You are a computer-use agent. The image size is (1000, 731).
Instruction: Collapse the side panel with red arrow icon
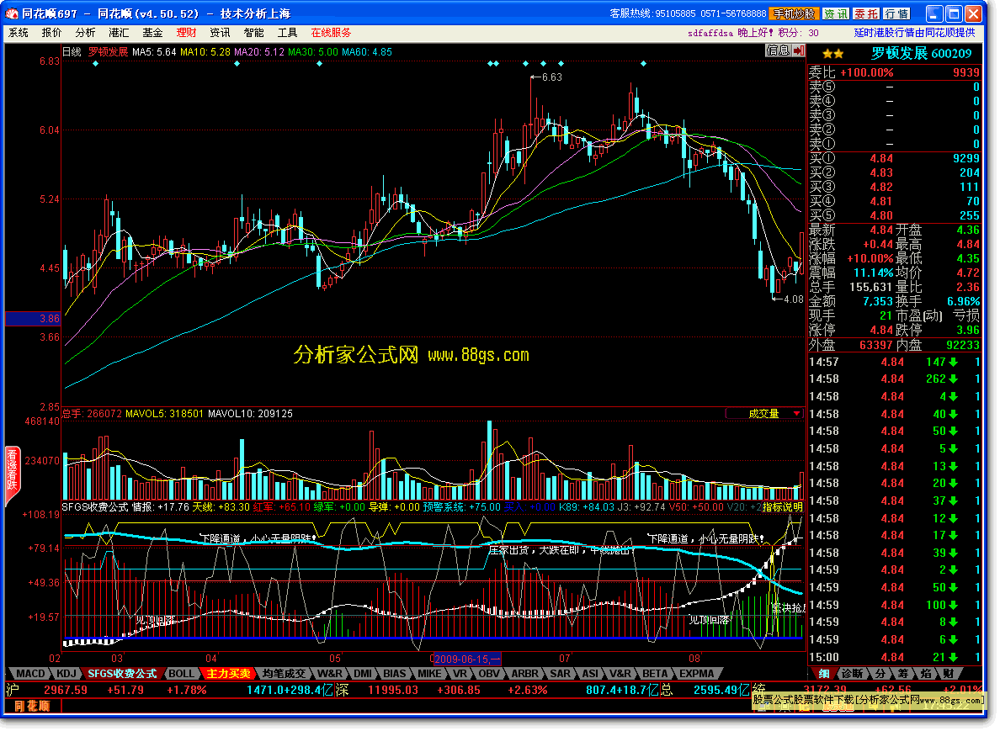point(799,51)
